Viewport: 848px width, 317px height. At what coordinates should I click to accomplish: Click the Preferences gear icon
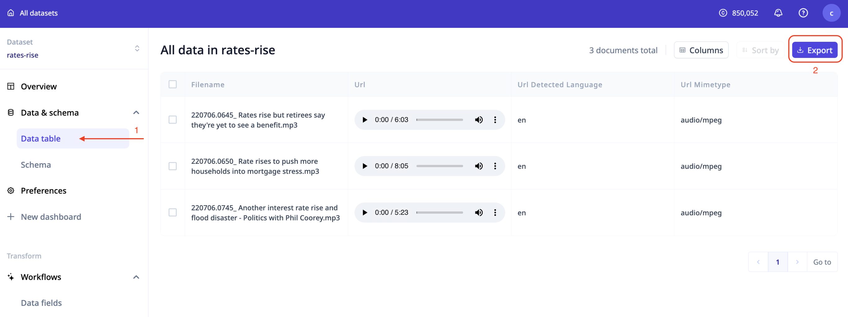coord(11,190)
